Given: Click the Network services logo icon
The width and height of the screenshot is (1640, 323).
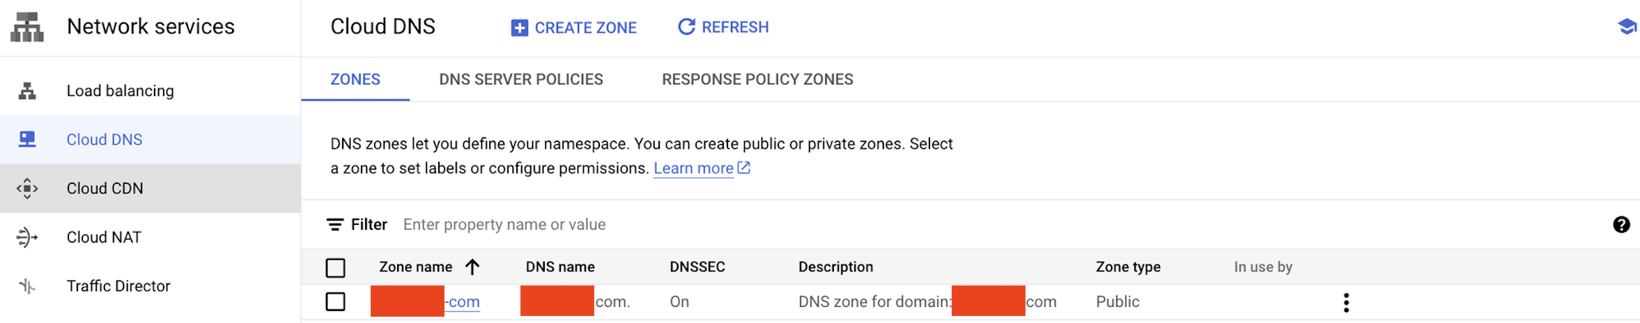Looking at the screenshot, I should point(27,27).
